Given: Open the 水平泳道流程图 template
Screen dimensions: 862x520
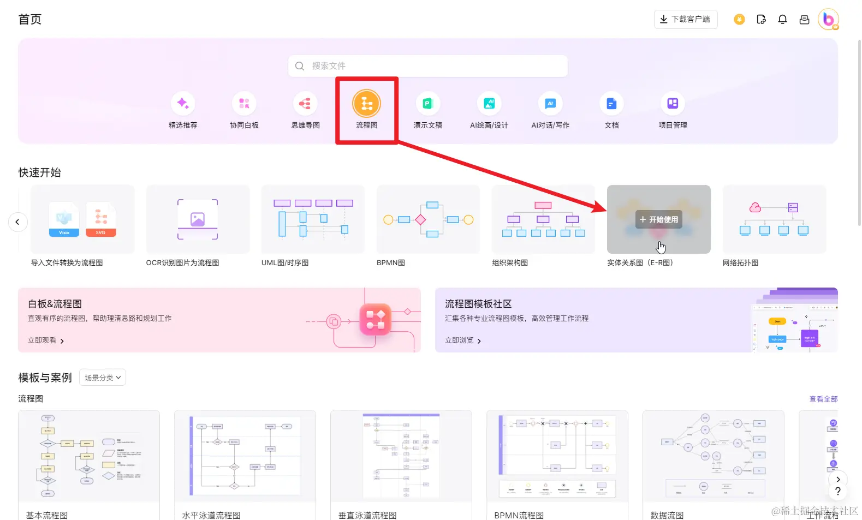Looking at the screenshot, I should 245,465.
